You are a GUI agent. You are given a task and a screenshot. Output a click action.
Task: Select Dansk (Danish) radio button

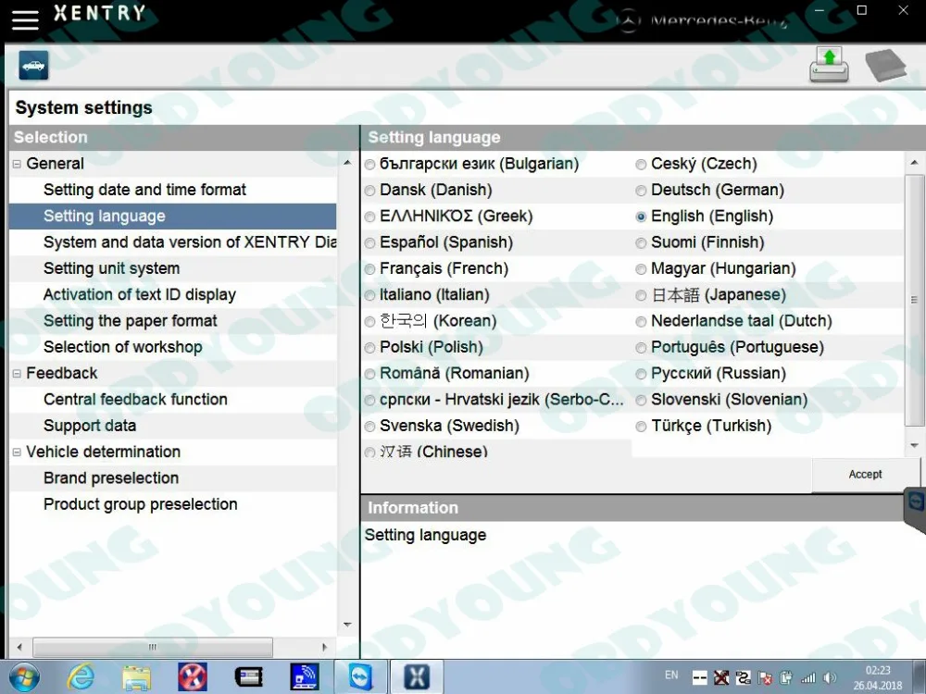369,191
